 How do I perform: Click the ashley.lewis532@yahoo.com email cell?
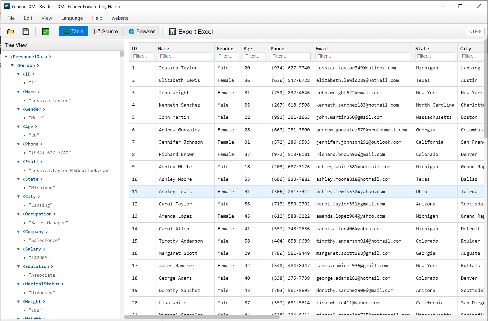point(363,191)
